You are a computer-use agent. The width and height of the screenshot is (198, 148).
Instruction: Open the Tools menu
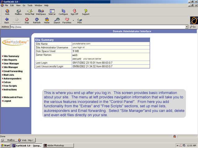tap(30, 5)
